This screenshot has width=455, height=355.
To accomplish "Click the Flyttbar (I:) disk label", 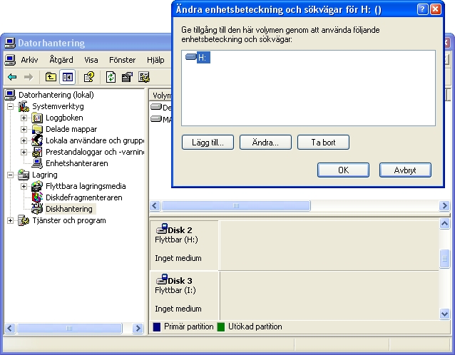I will click(x=175, y=290).
